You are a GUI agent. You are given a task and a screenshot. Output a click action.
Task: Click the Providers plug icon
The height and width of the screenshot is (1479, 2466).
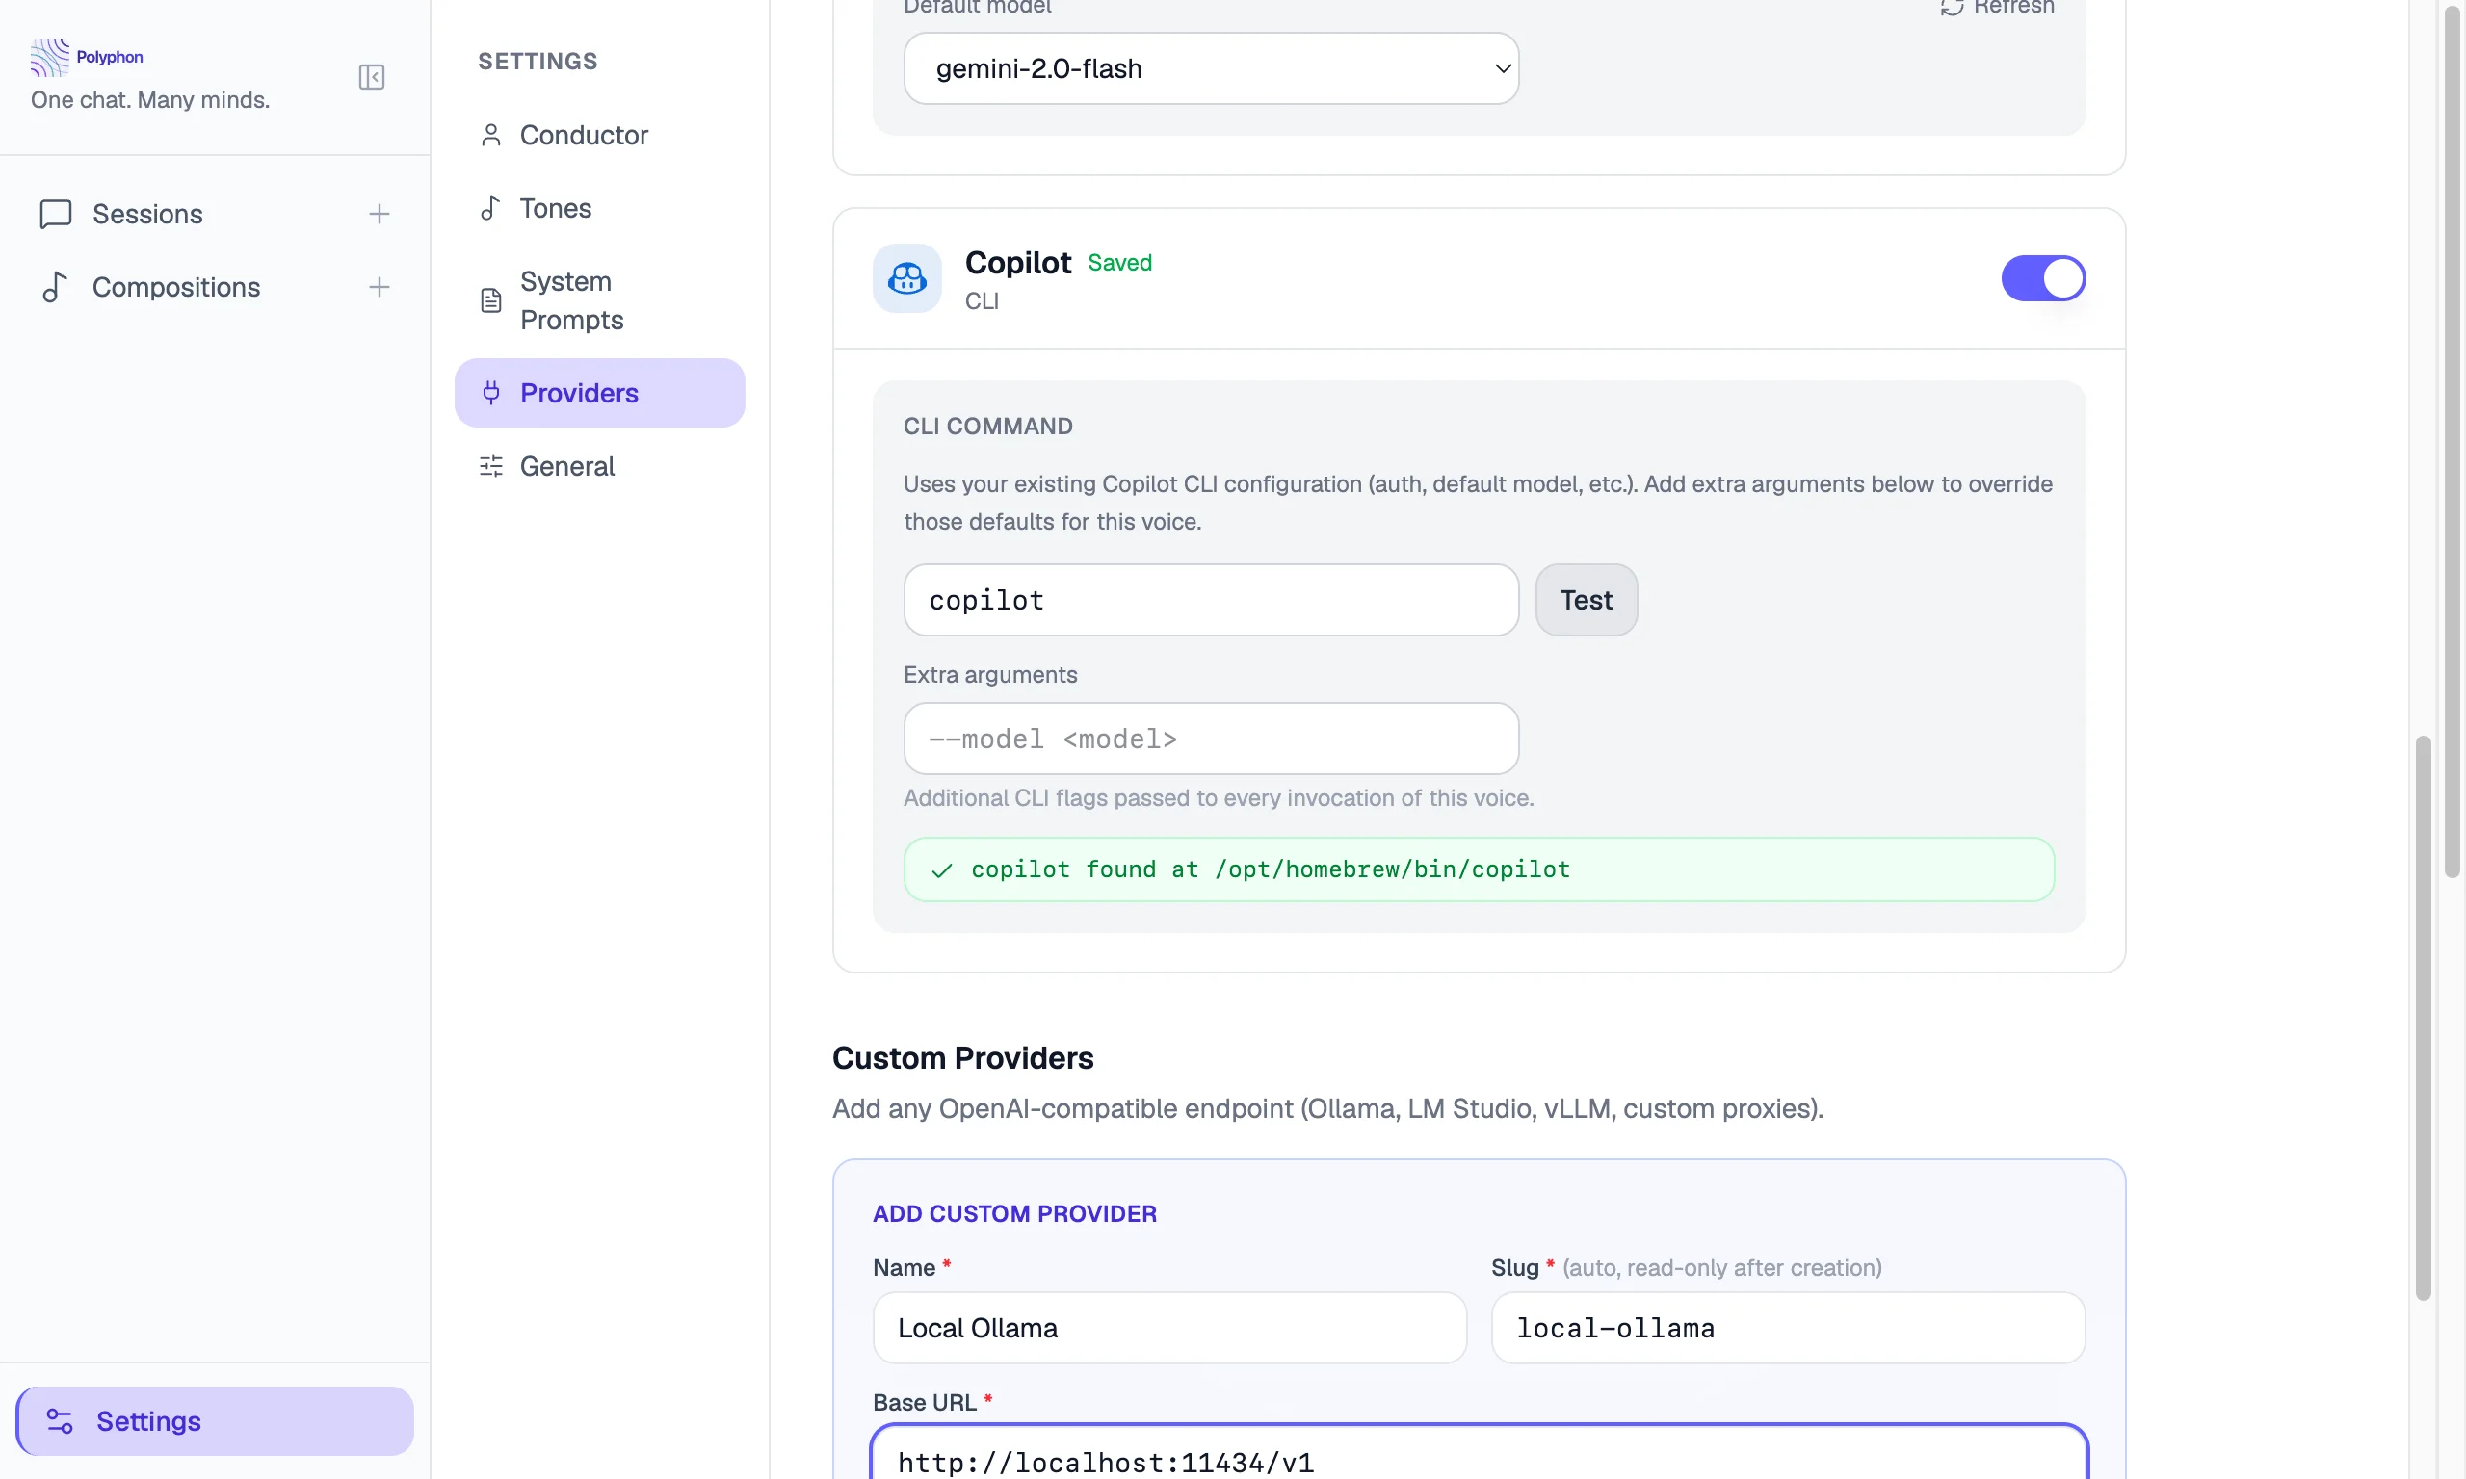click(490, 393)
